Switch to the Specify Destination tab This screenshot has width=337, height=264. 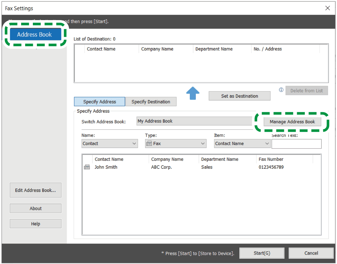click(151, 102)
